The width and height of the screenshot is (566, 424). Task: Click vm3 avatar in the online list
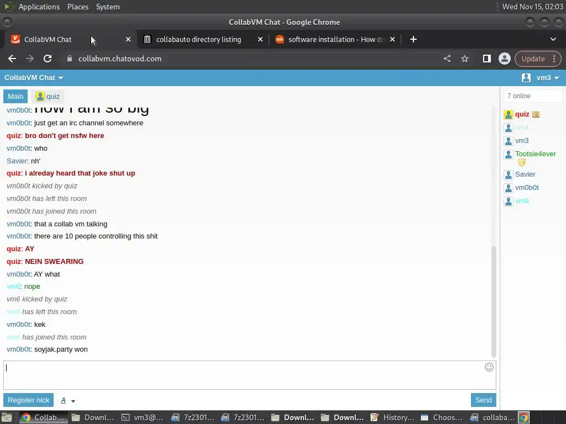(509, 141)
